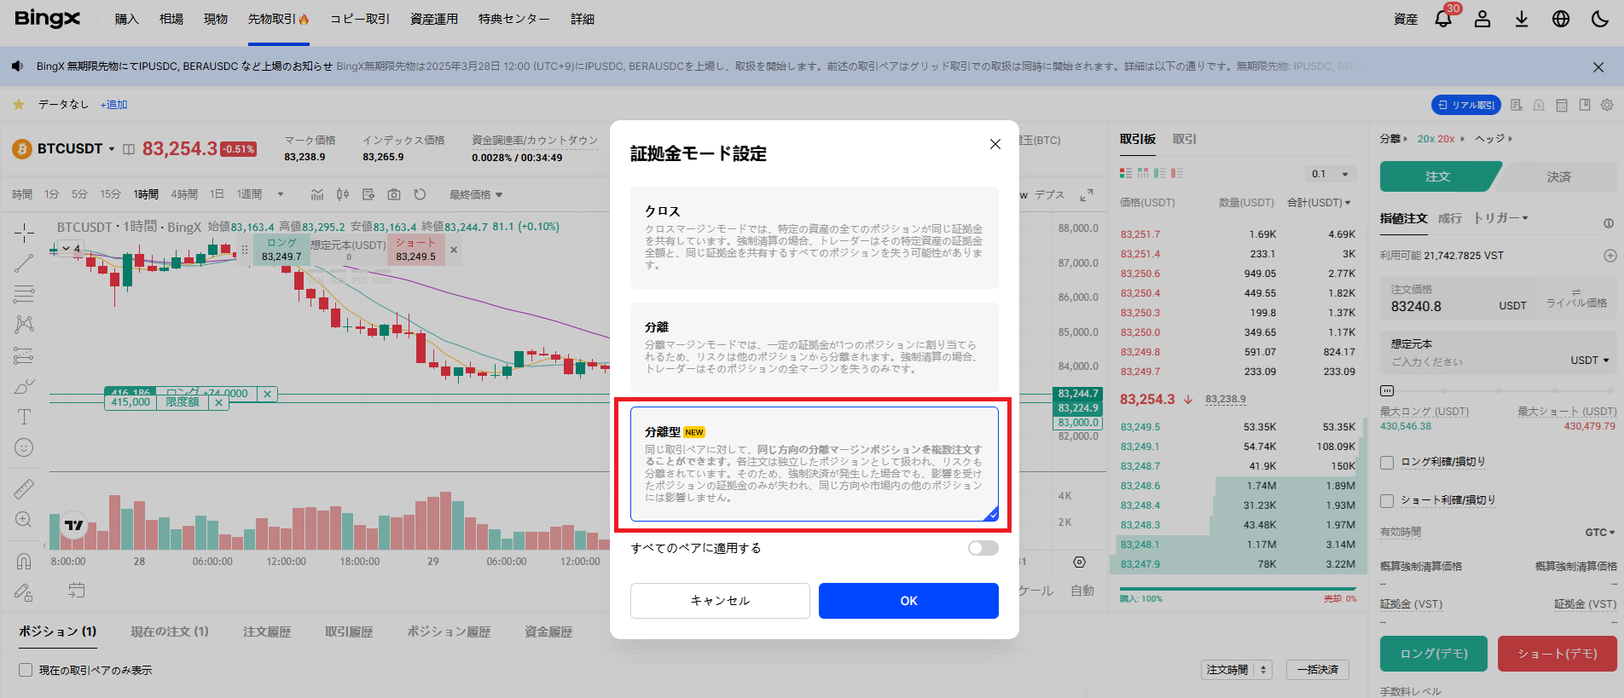This screenshot has width=1624, height=698.
Task: Open BTCUSDT pair selector dropdown
Action: (77, 148)
